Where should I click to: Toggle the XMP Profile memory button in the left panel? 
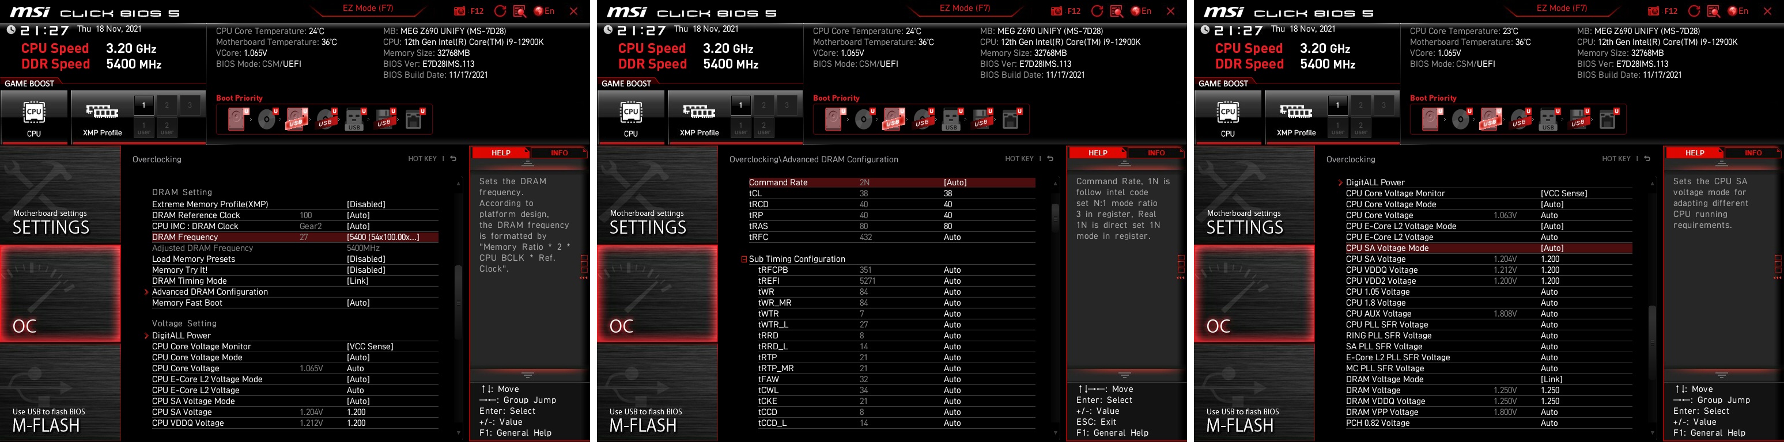[103, 116]
